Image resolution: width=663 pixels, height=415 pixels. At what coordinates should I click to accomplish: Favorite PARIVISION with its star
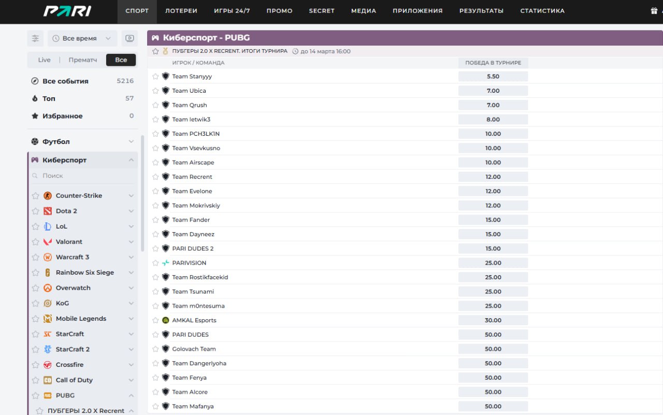pyautogui.click(x=155, y=263)
